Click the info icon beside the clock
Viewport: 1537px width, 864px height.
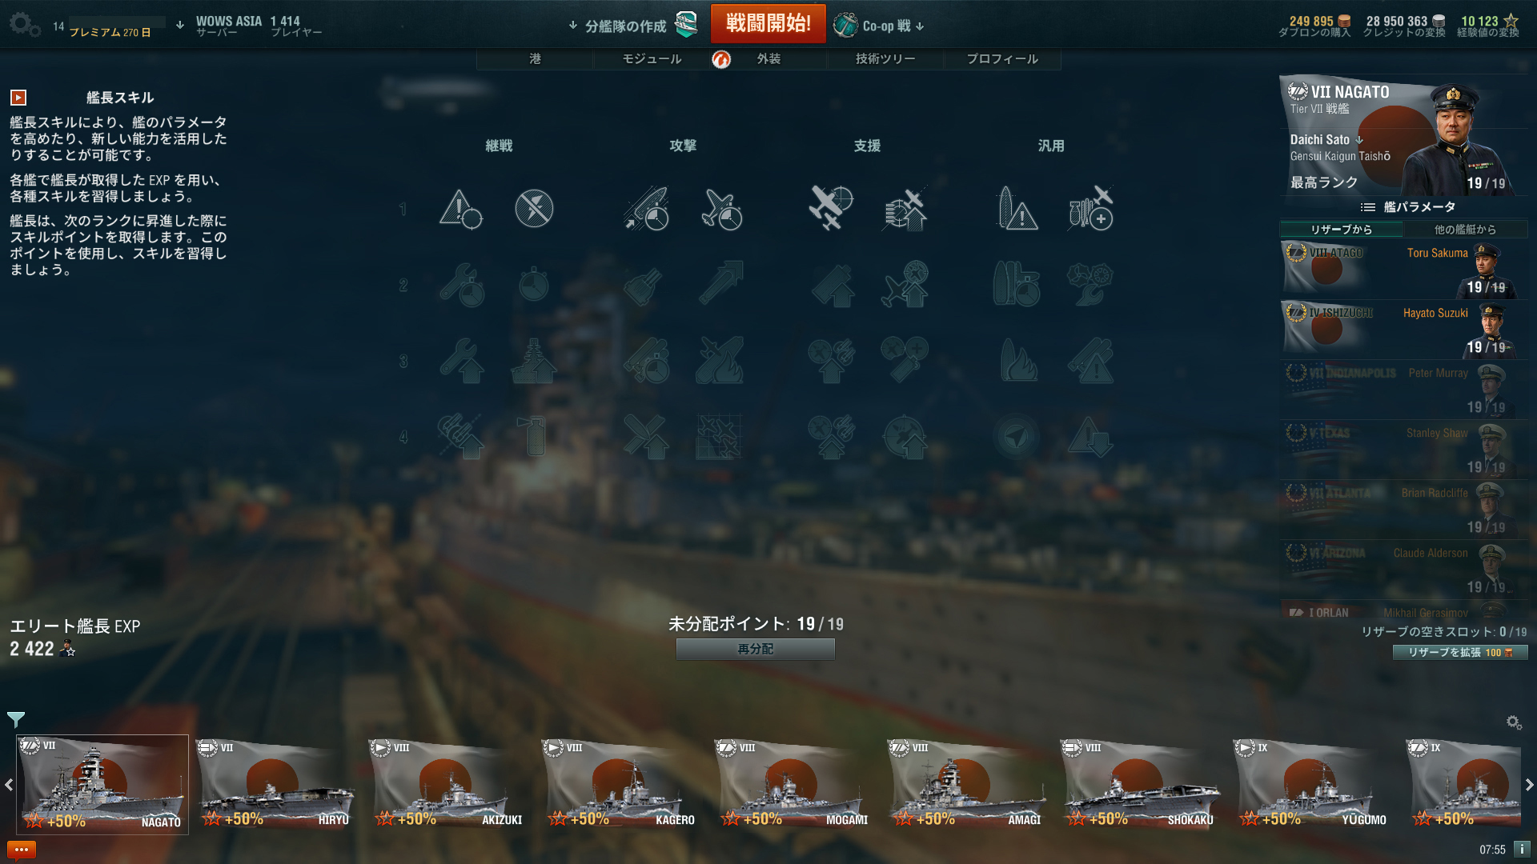point(1522,849)
